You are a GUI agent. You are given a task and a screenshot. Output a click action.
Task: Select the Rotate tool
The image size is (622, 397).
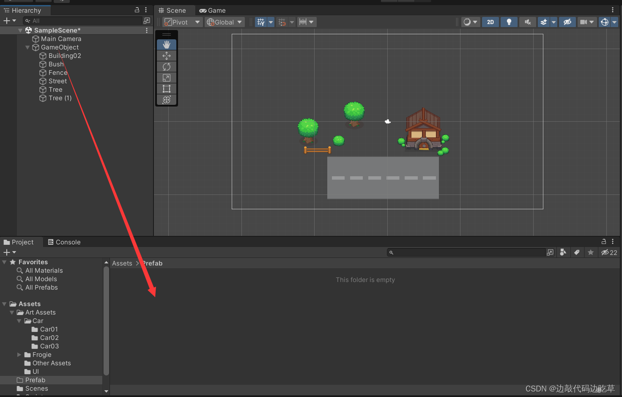(x=167, y=66)
